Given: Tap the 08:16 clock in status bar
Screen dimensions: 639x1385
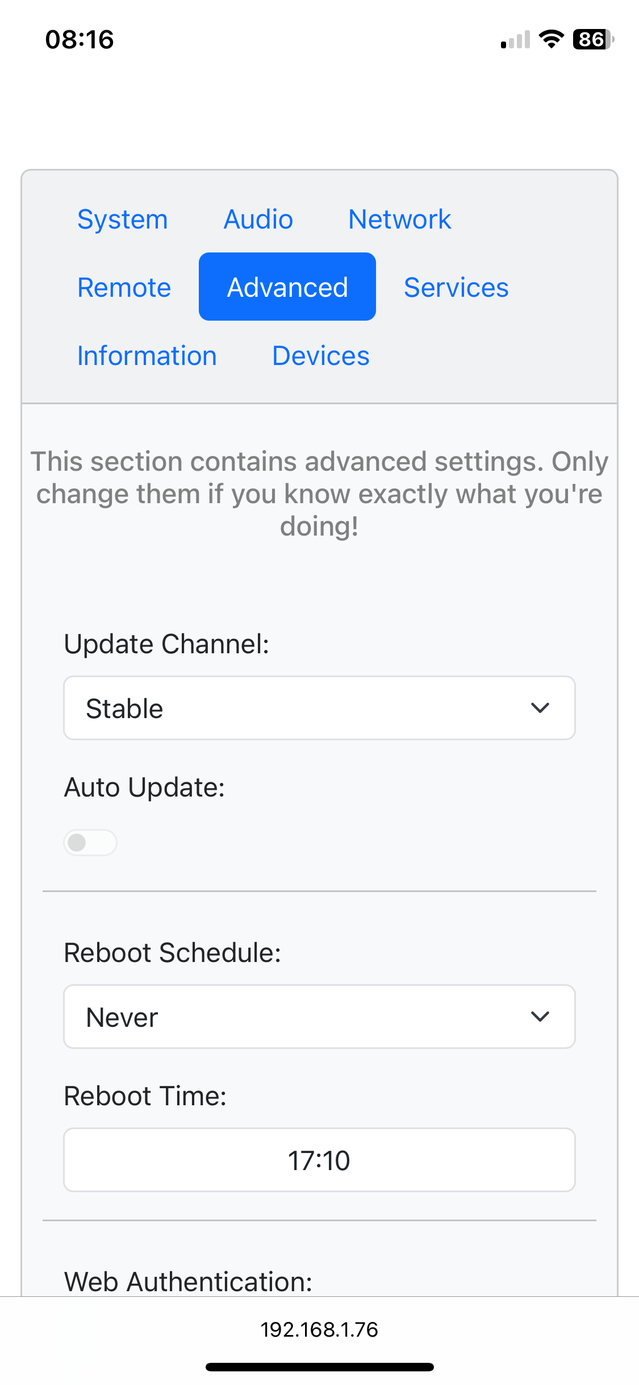Looking at the screenshot, I should point(80,40).
